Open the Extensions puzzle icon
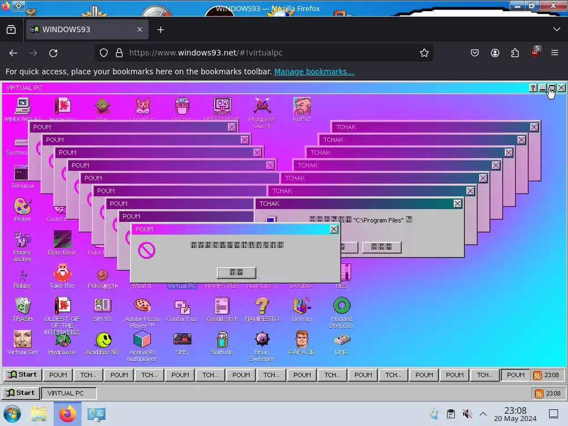The width and height of the screenshot is (568, 426). click(515, 53)
